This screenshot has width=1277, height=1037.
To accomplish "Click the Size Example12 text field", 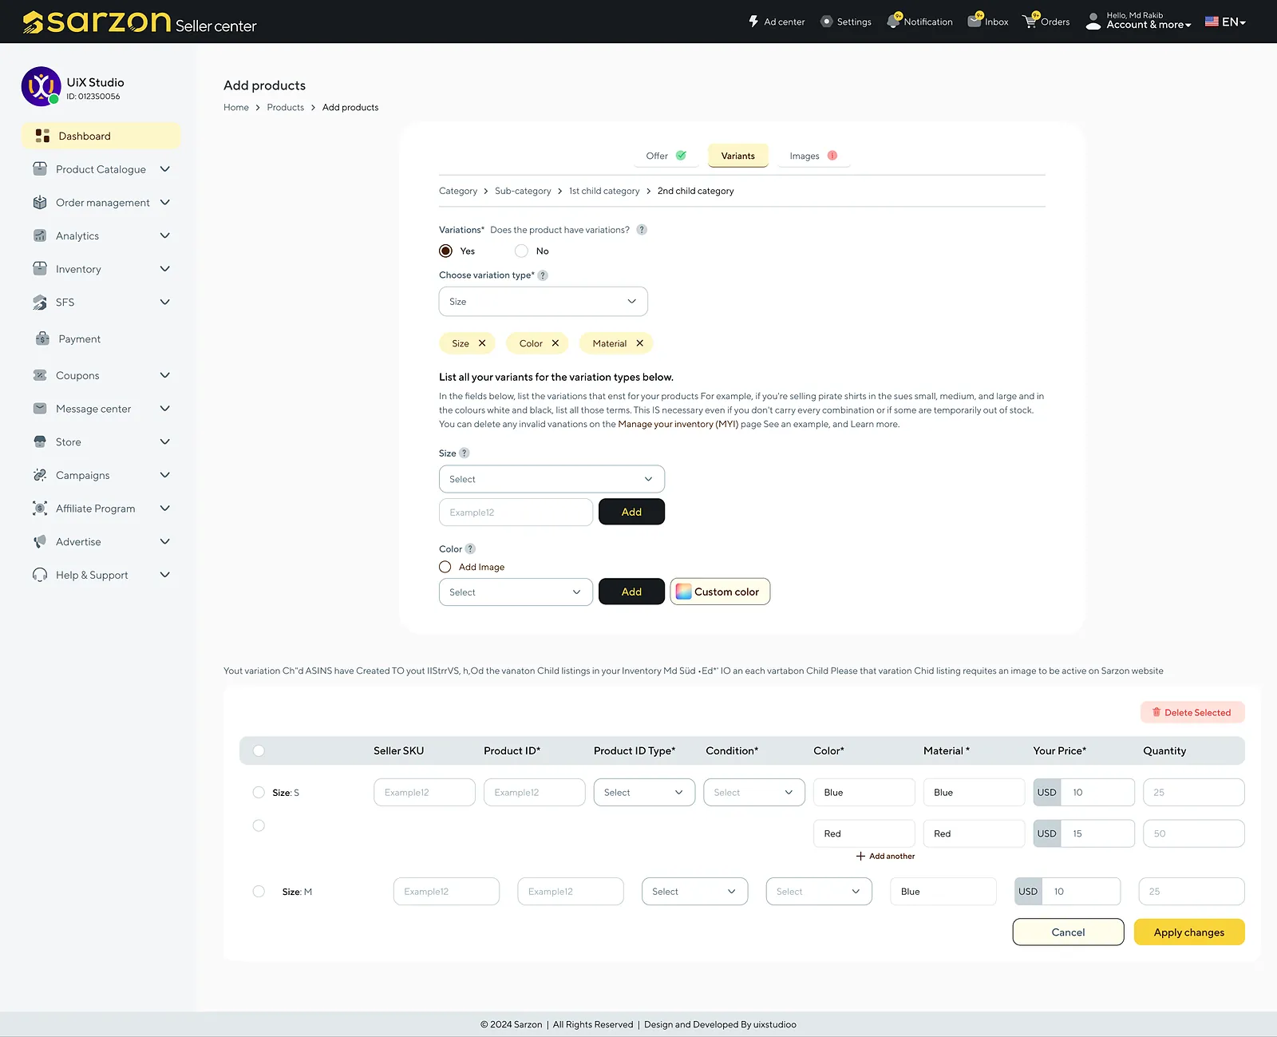I will tap(516, 513).
